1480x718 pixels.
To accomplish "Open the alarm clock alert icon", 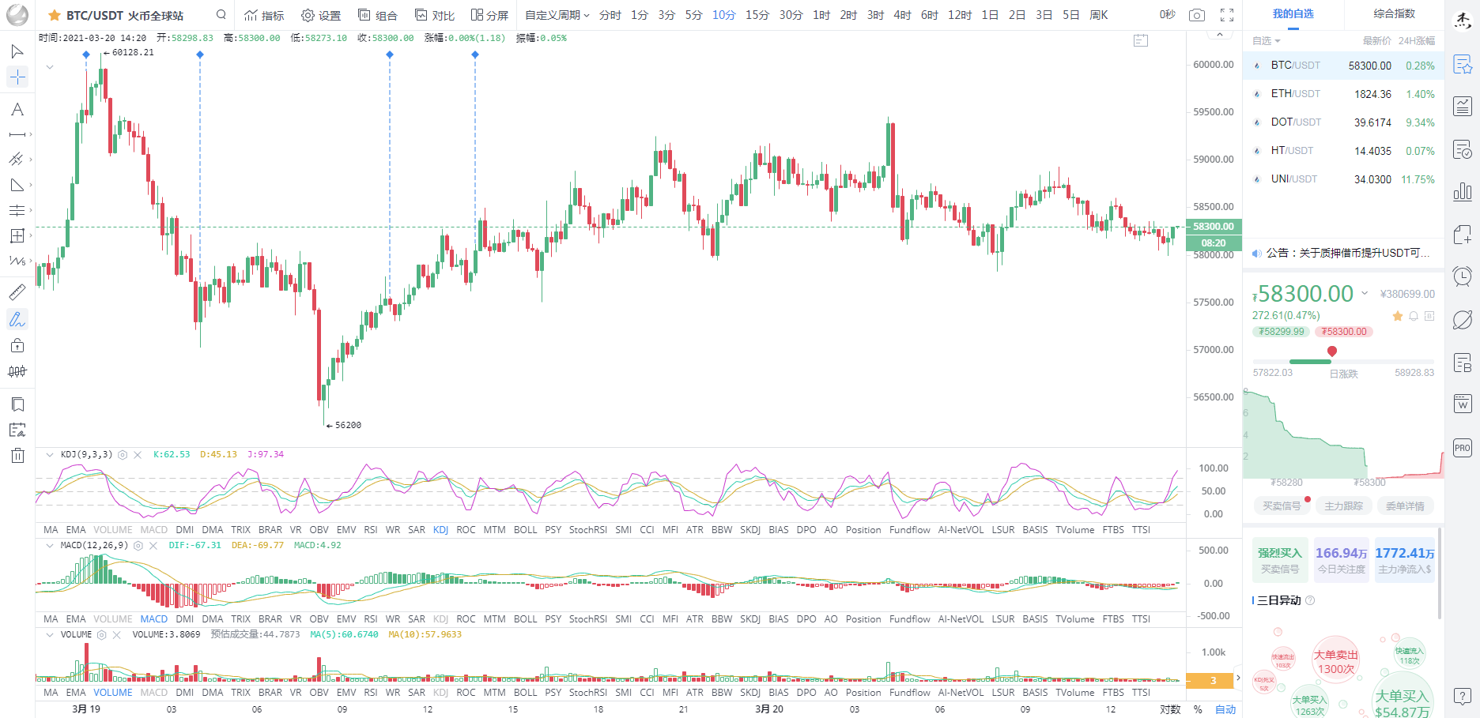I will (x=1463, y=276).
